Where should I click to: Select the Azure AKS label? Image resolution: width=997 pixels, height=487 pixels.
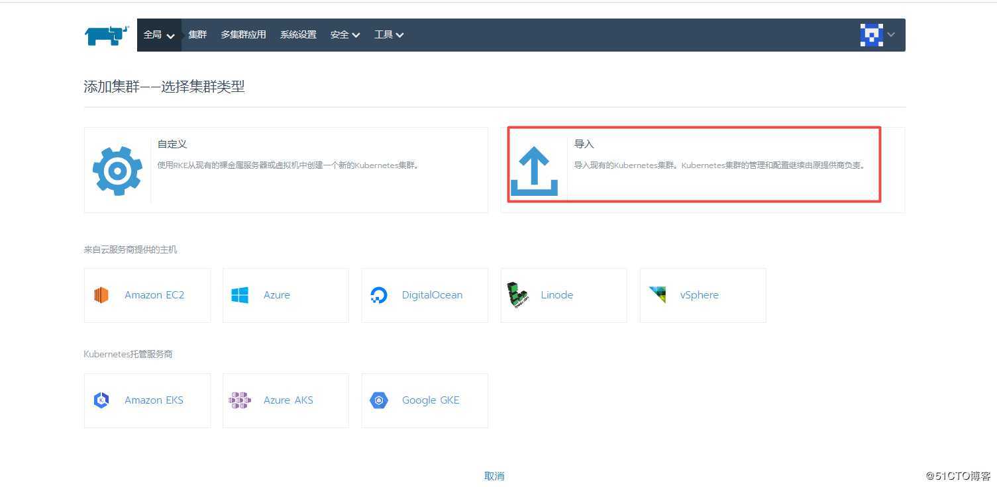[288, 400]
